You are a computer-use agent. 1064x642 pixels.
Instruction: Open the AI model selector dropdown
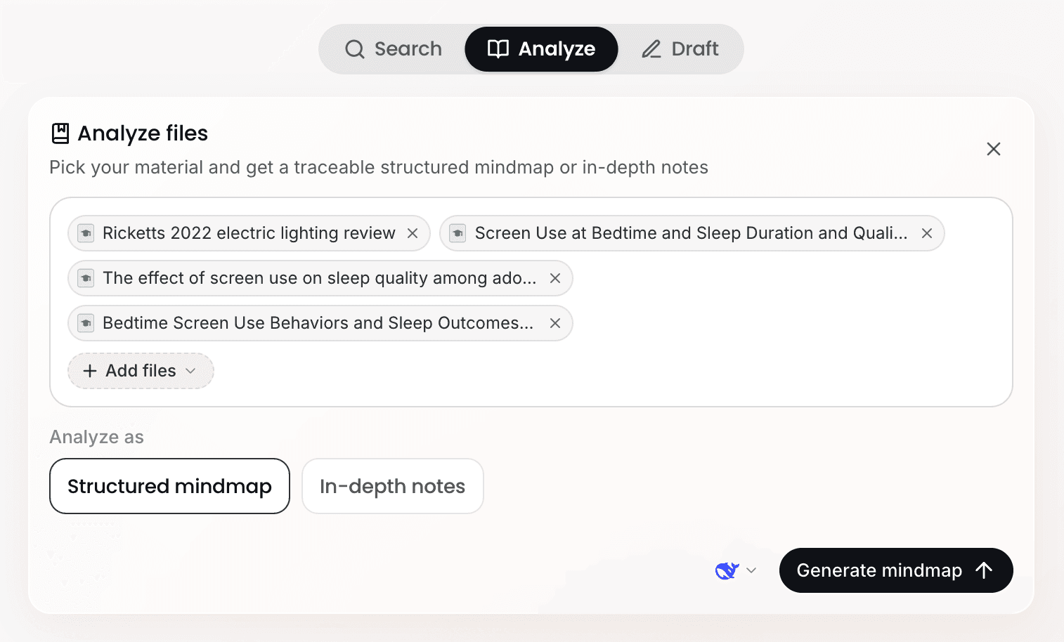735,570
